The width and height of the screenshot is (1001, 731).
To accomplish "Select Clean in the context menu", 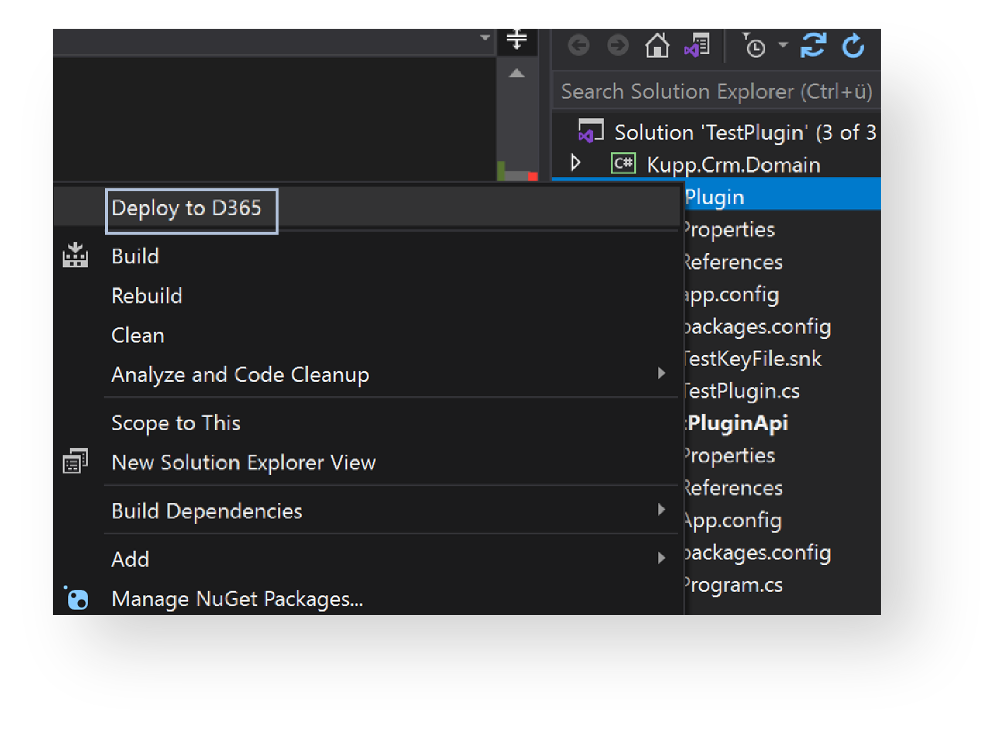I will coord(367,336).
